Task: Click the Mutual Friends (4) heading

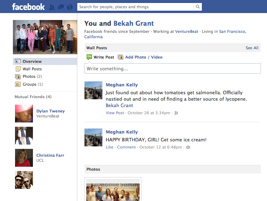Action: tap(33, 97)
